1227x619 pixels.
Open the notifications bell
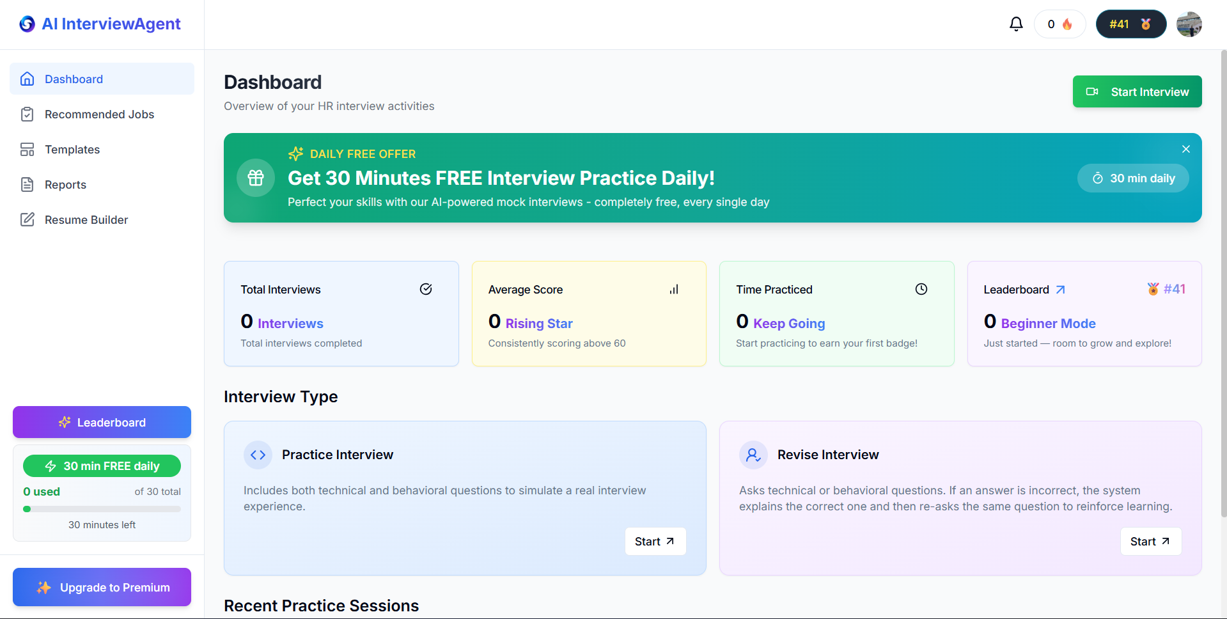click(1016, 24)
